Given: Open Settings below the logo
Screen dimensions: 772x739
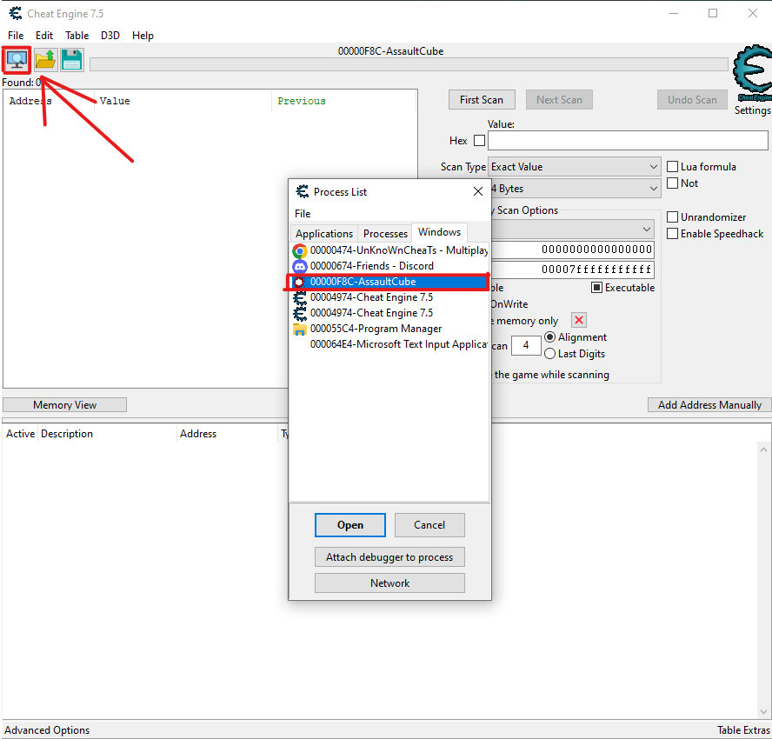Looking at the screenshot, I should [x=752, y=110].
